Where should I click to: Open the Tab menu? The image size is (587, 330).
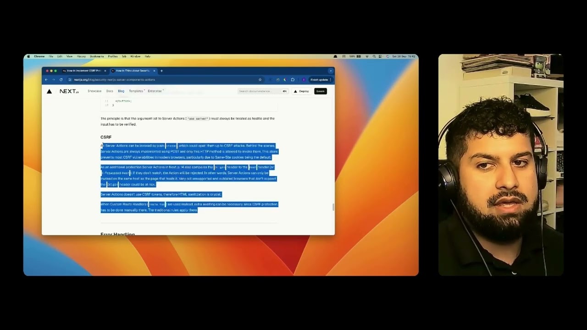coord(124,56)
